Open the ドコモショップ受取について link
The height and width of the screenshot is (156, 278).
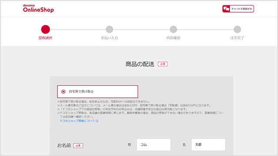pyautogui.click(x=77, y=121)
